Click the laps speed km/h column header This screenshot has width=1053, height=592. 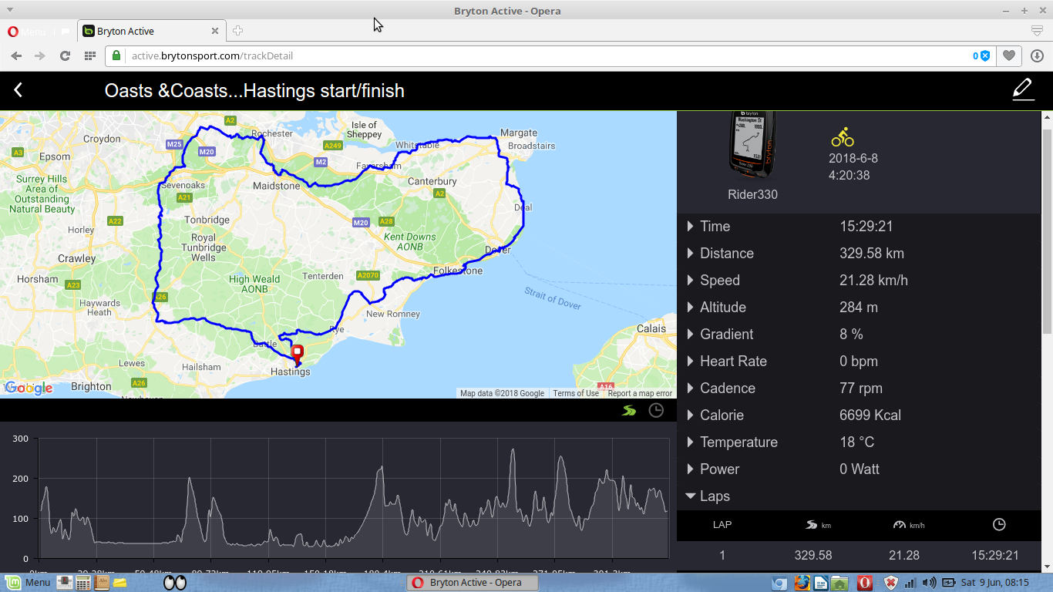pyautogui.click(x=909, y=525)
